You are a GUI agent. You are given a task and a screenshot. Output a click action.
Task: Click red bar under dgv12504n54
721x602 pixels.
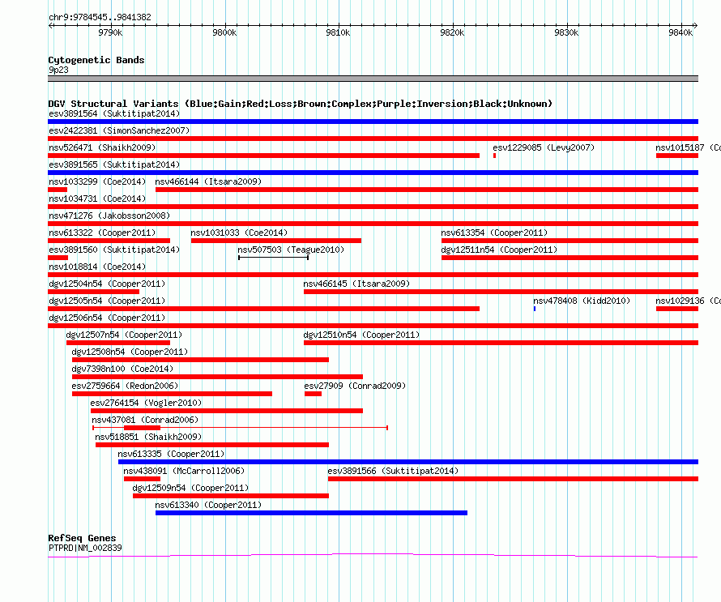click(x=93, y=292)
